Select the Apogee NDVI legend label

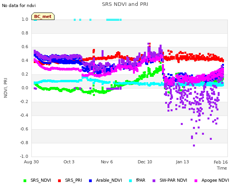215,180
